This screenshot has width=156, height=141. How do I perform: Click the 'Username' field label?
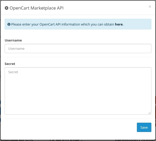(x=13, y=40)
